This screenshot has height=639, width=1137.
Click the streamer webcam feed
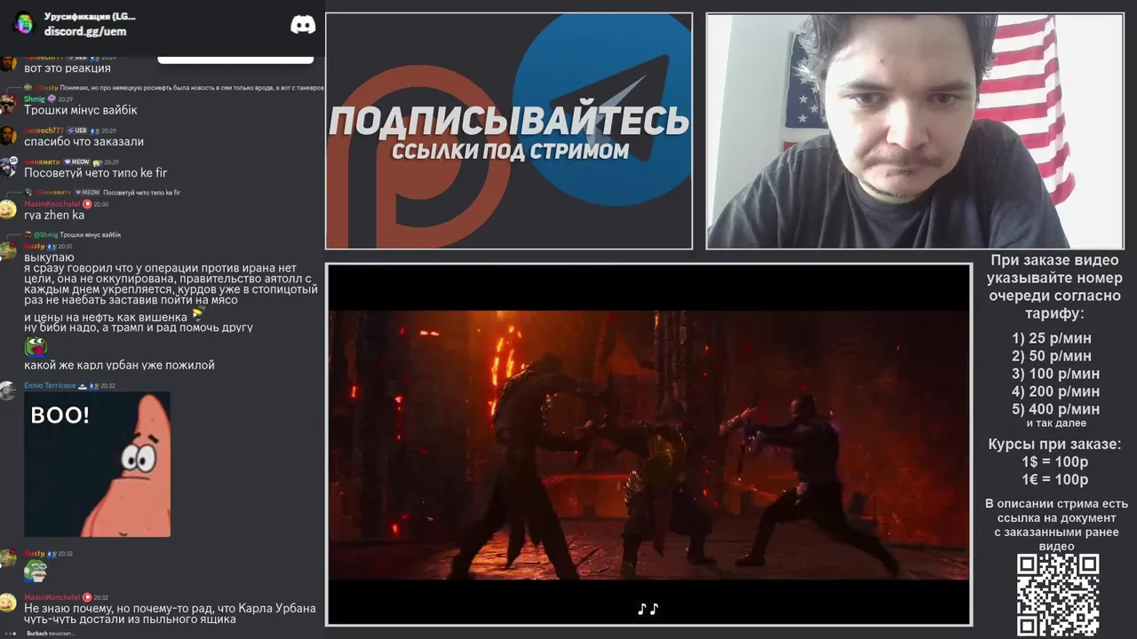[915, 131]
